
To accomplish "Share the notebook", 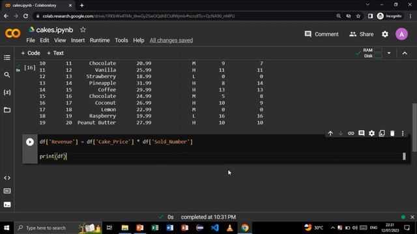I will 361,34.
